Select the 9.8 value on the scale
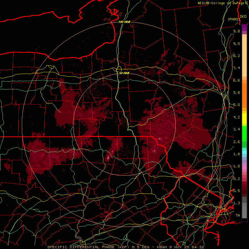 point(237,31)
